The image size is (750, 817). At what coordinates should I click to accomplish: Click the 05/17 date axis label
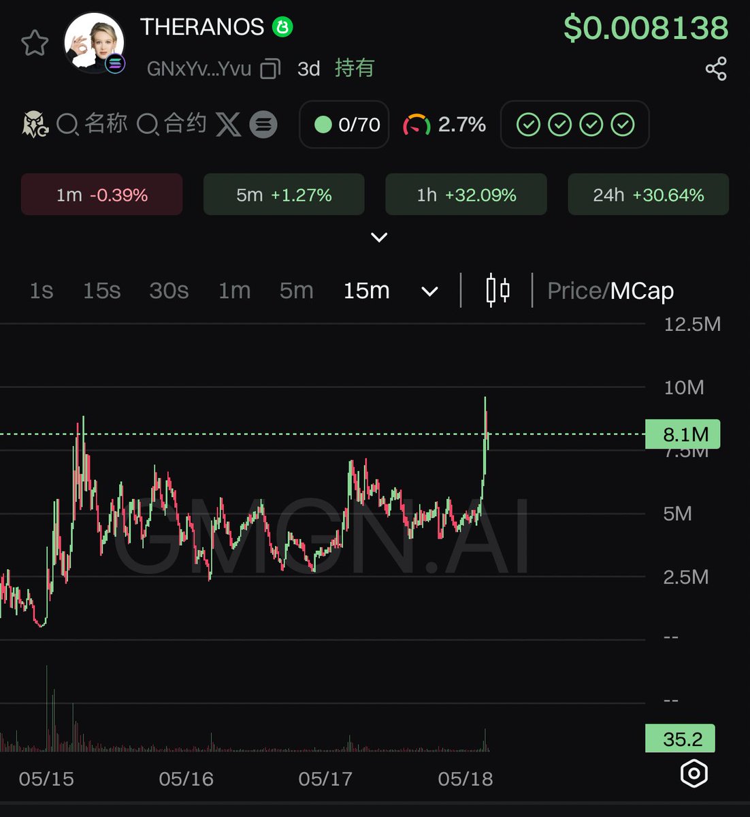tap(325, 779)
